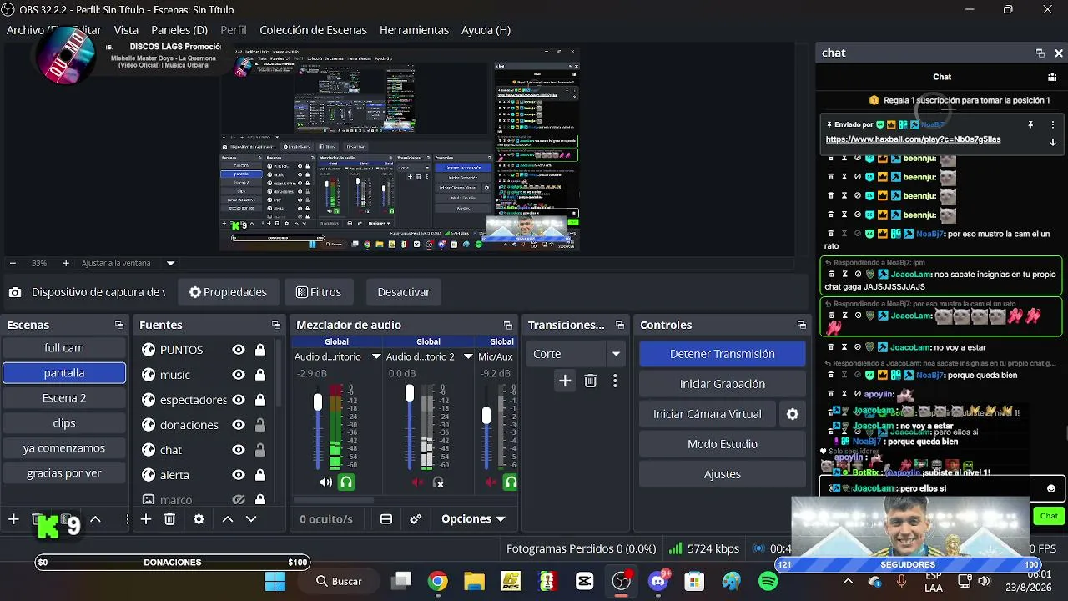Move selected scene up in Escenas
1068x601 pixels.
[x=95, y=519]
